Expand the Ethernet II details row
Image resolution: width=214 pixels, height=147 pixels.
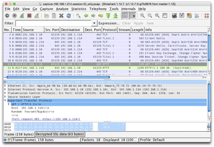pos(5,85)
